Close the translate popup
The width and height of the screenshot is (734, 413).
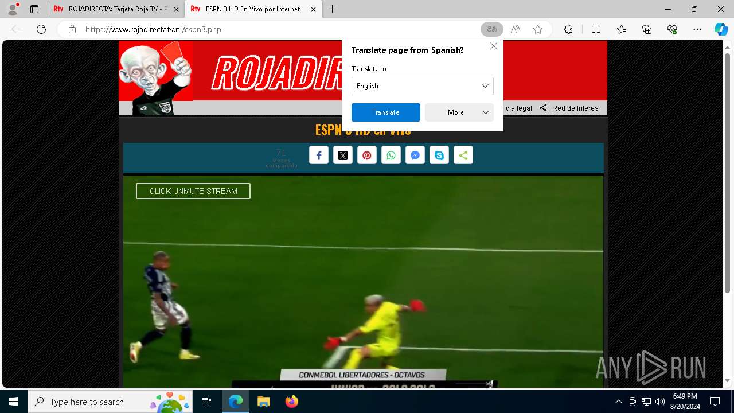click(494, 46)
